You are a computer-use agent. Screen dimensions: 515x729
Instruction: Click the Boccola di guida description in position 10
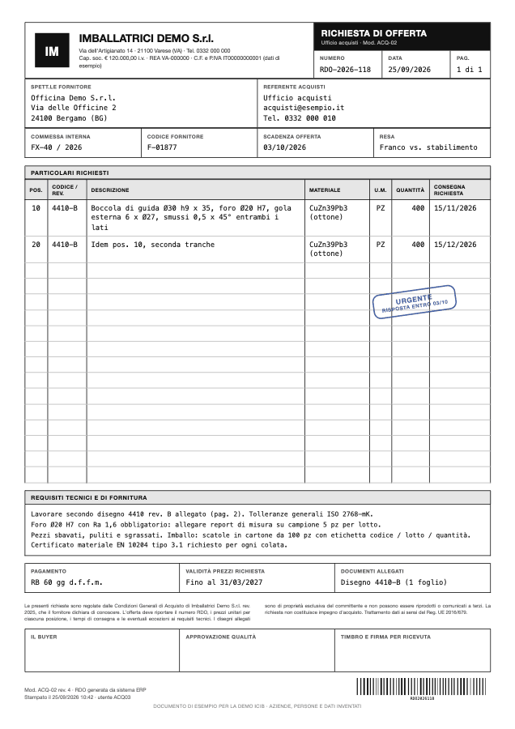click(x=191, y=218)
